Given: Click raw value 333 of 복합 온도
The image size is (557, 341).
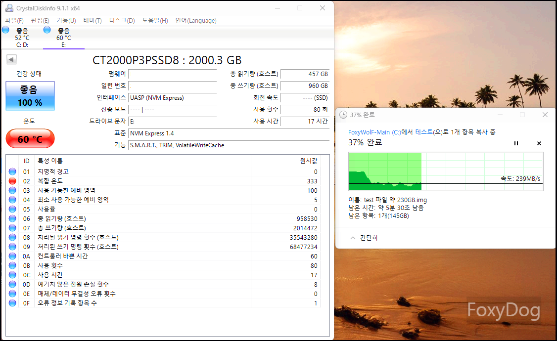Looking at the screenshot, I should [x=312, y=181].
